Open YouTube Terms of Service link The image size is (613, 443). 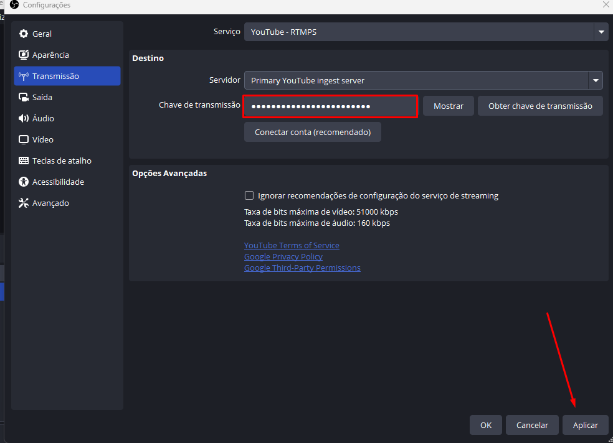[x=292, y=246]
